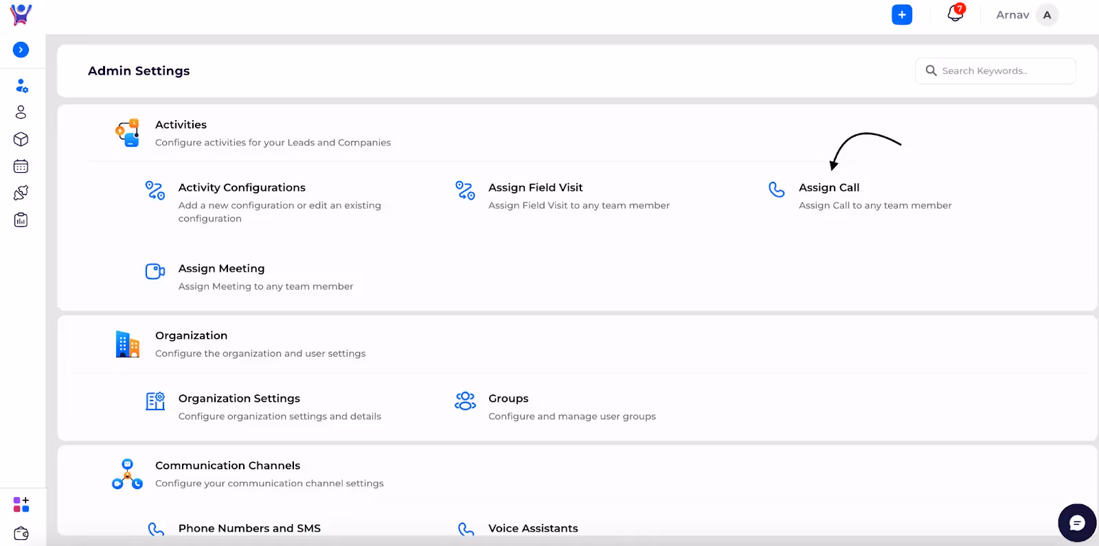Click the Assign Call phone icon

(x=776, y=189)
